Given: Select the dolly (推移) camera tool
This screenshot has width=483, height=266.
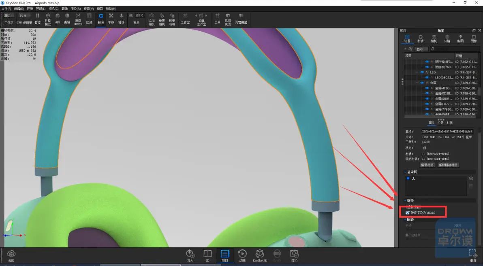Looking at the screenshot, I should (x=122, y=19).
